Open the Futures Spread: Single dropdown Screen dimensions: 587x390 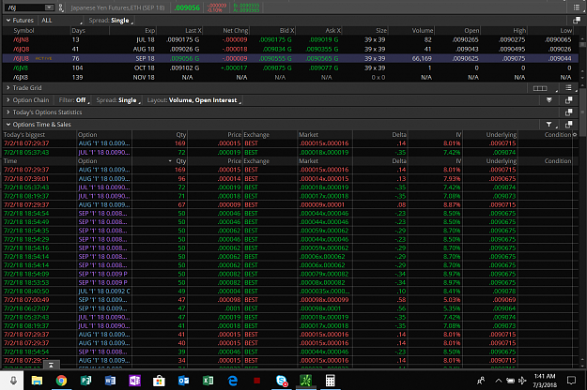[x=111, y=21]
